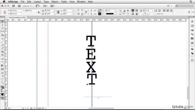
Task: Select the Hand tool
Action: [x=2, y=79]
